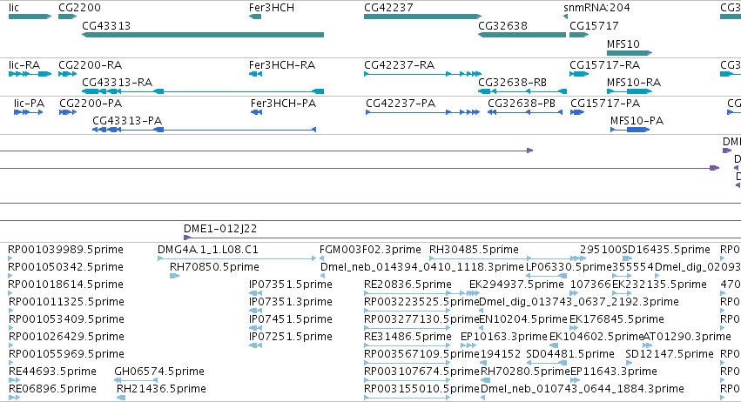741x402 pixels.
Task: Click the CG42237 gene feature
Action: [x=422, y=17]
